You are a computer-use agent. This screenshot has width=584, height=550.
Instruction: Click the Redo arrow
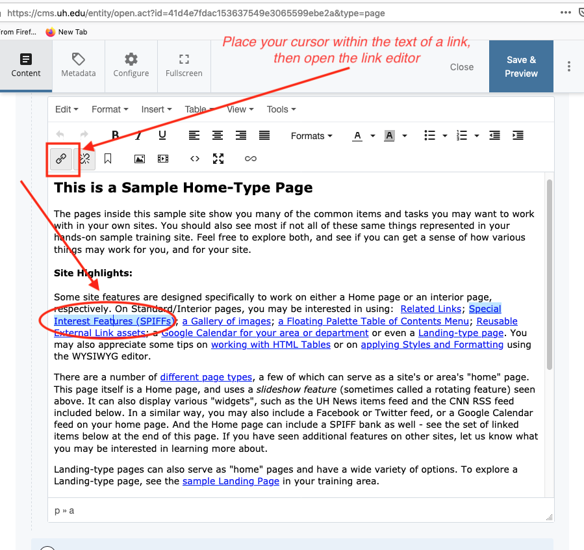click(84, 135)
